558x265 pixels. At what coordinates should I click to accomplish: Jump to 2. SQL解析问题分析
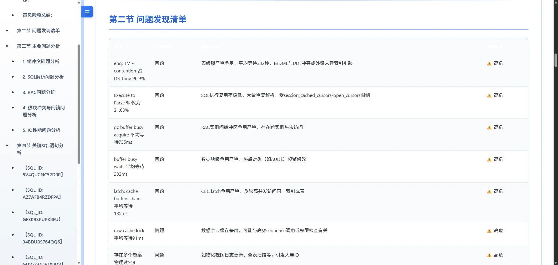point(43,77)
